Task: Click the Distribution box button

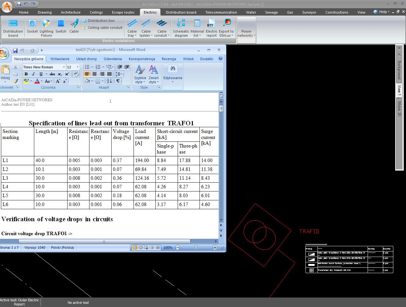Action: click(x=99, y=21)
